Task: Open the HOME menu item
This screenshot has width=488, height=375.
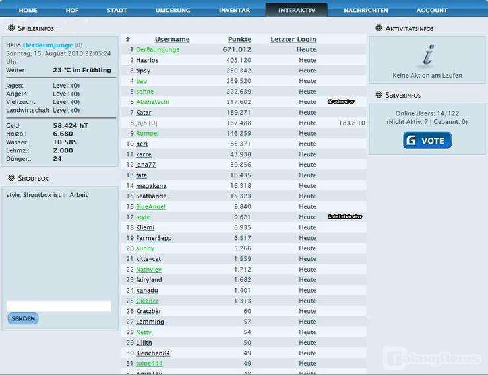Action: (x=28, y=11)
